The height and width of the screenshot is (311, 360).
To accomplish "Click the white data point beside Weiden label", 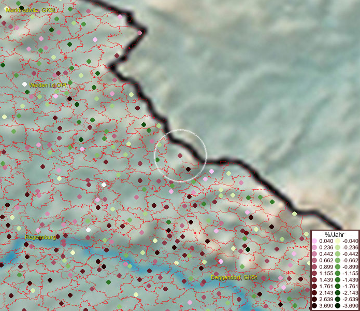I will (24, 84).
